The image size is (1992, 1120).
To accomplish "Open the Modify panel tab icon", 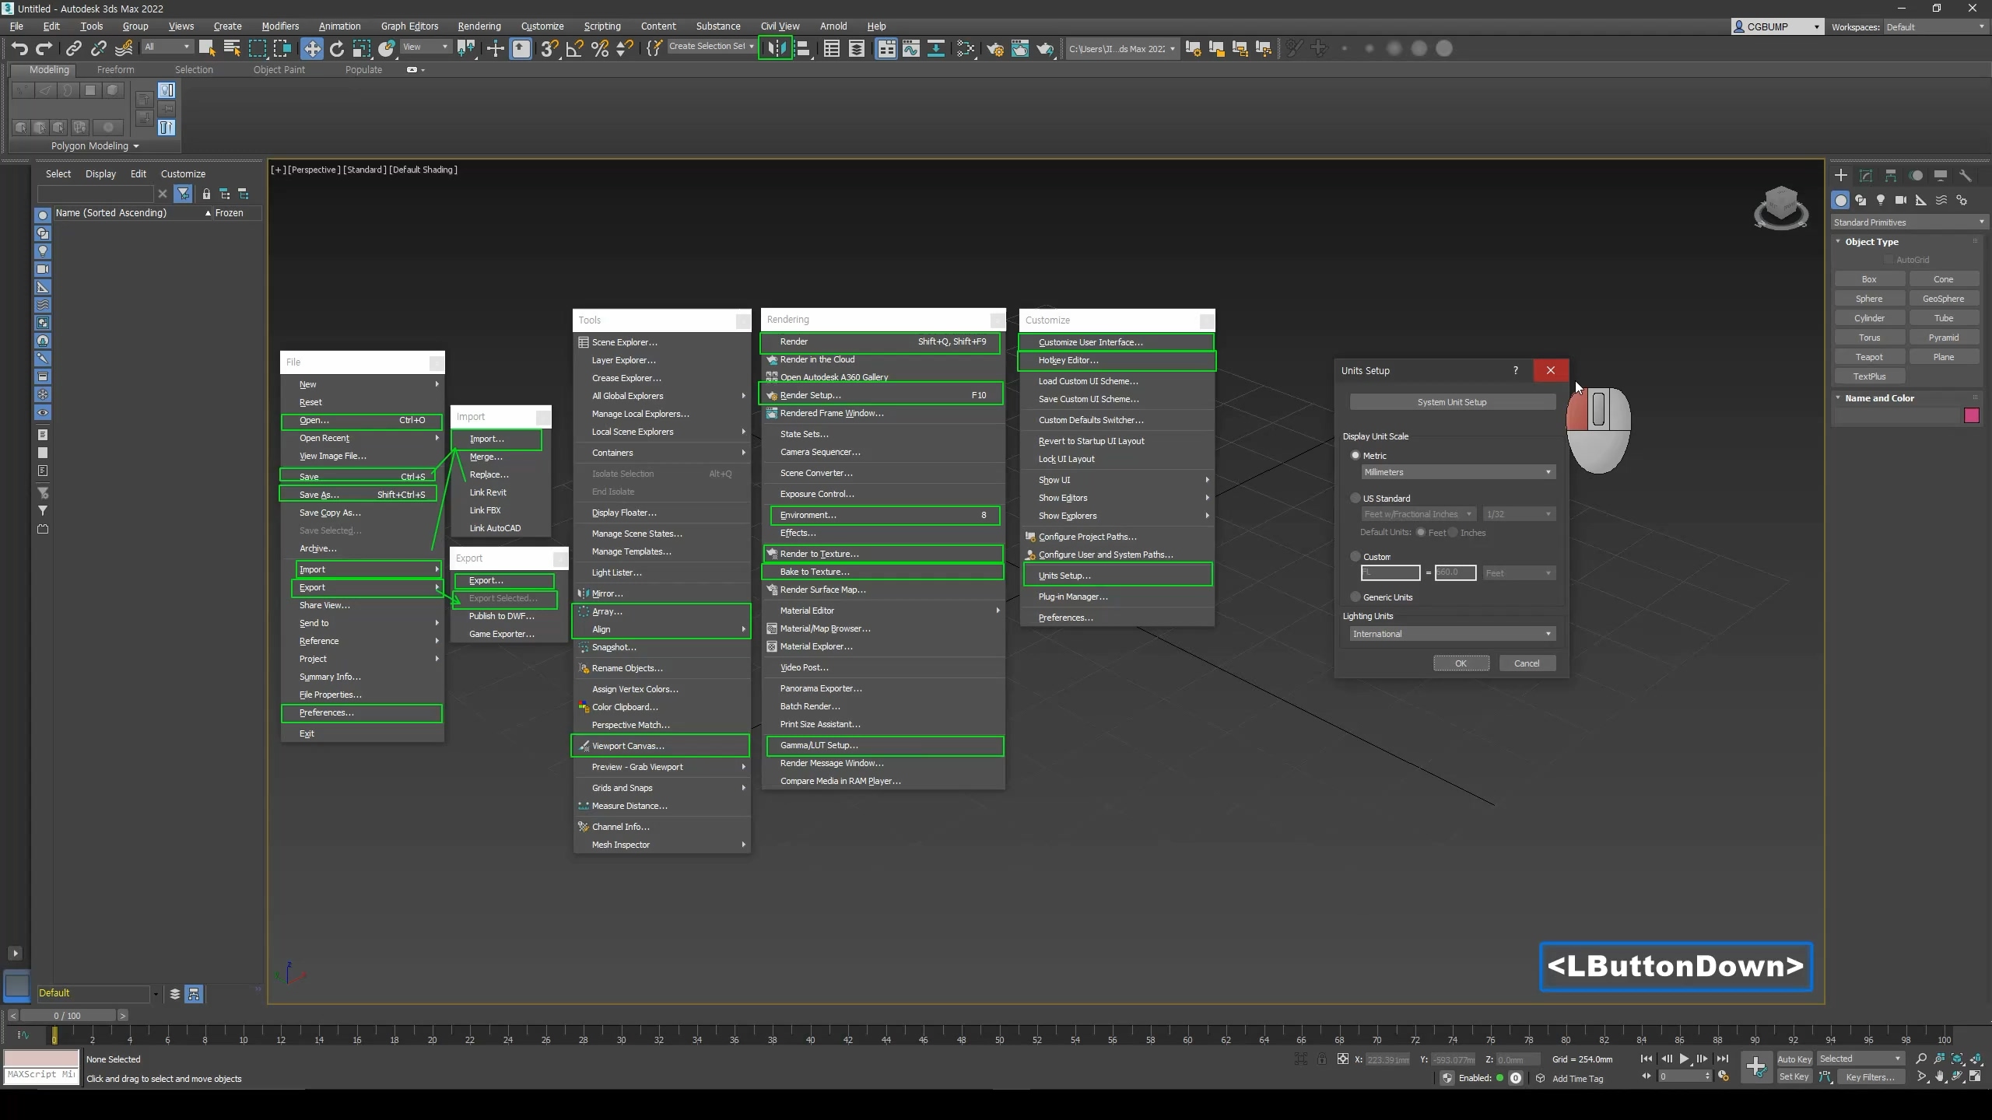I will [1865, 176].
